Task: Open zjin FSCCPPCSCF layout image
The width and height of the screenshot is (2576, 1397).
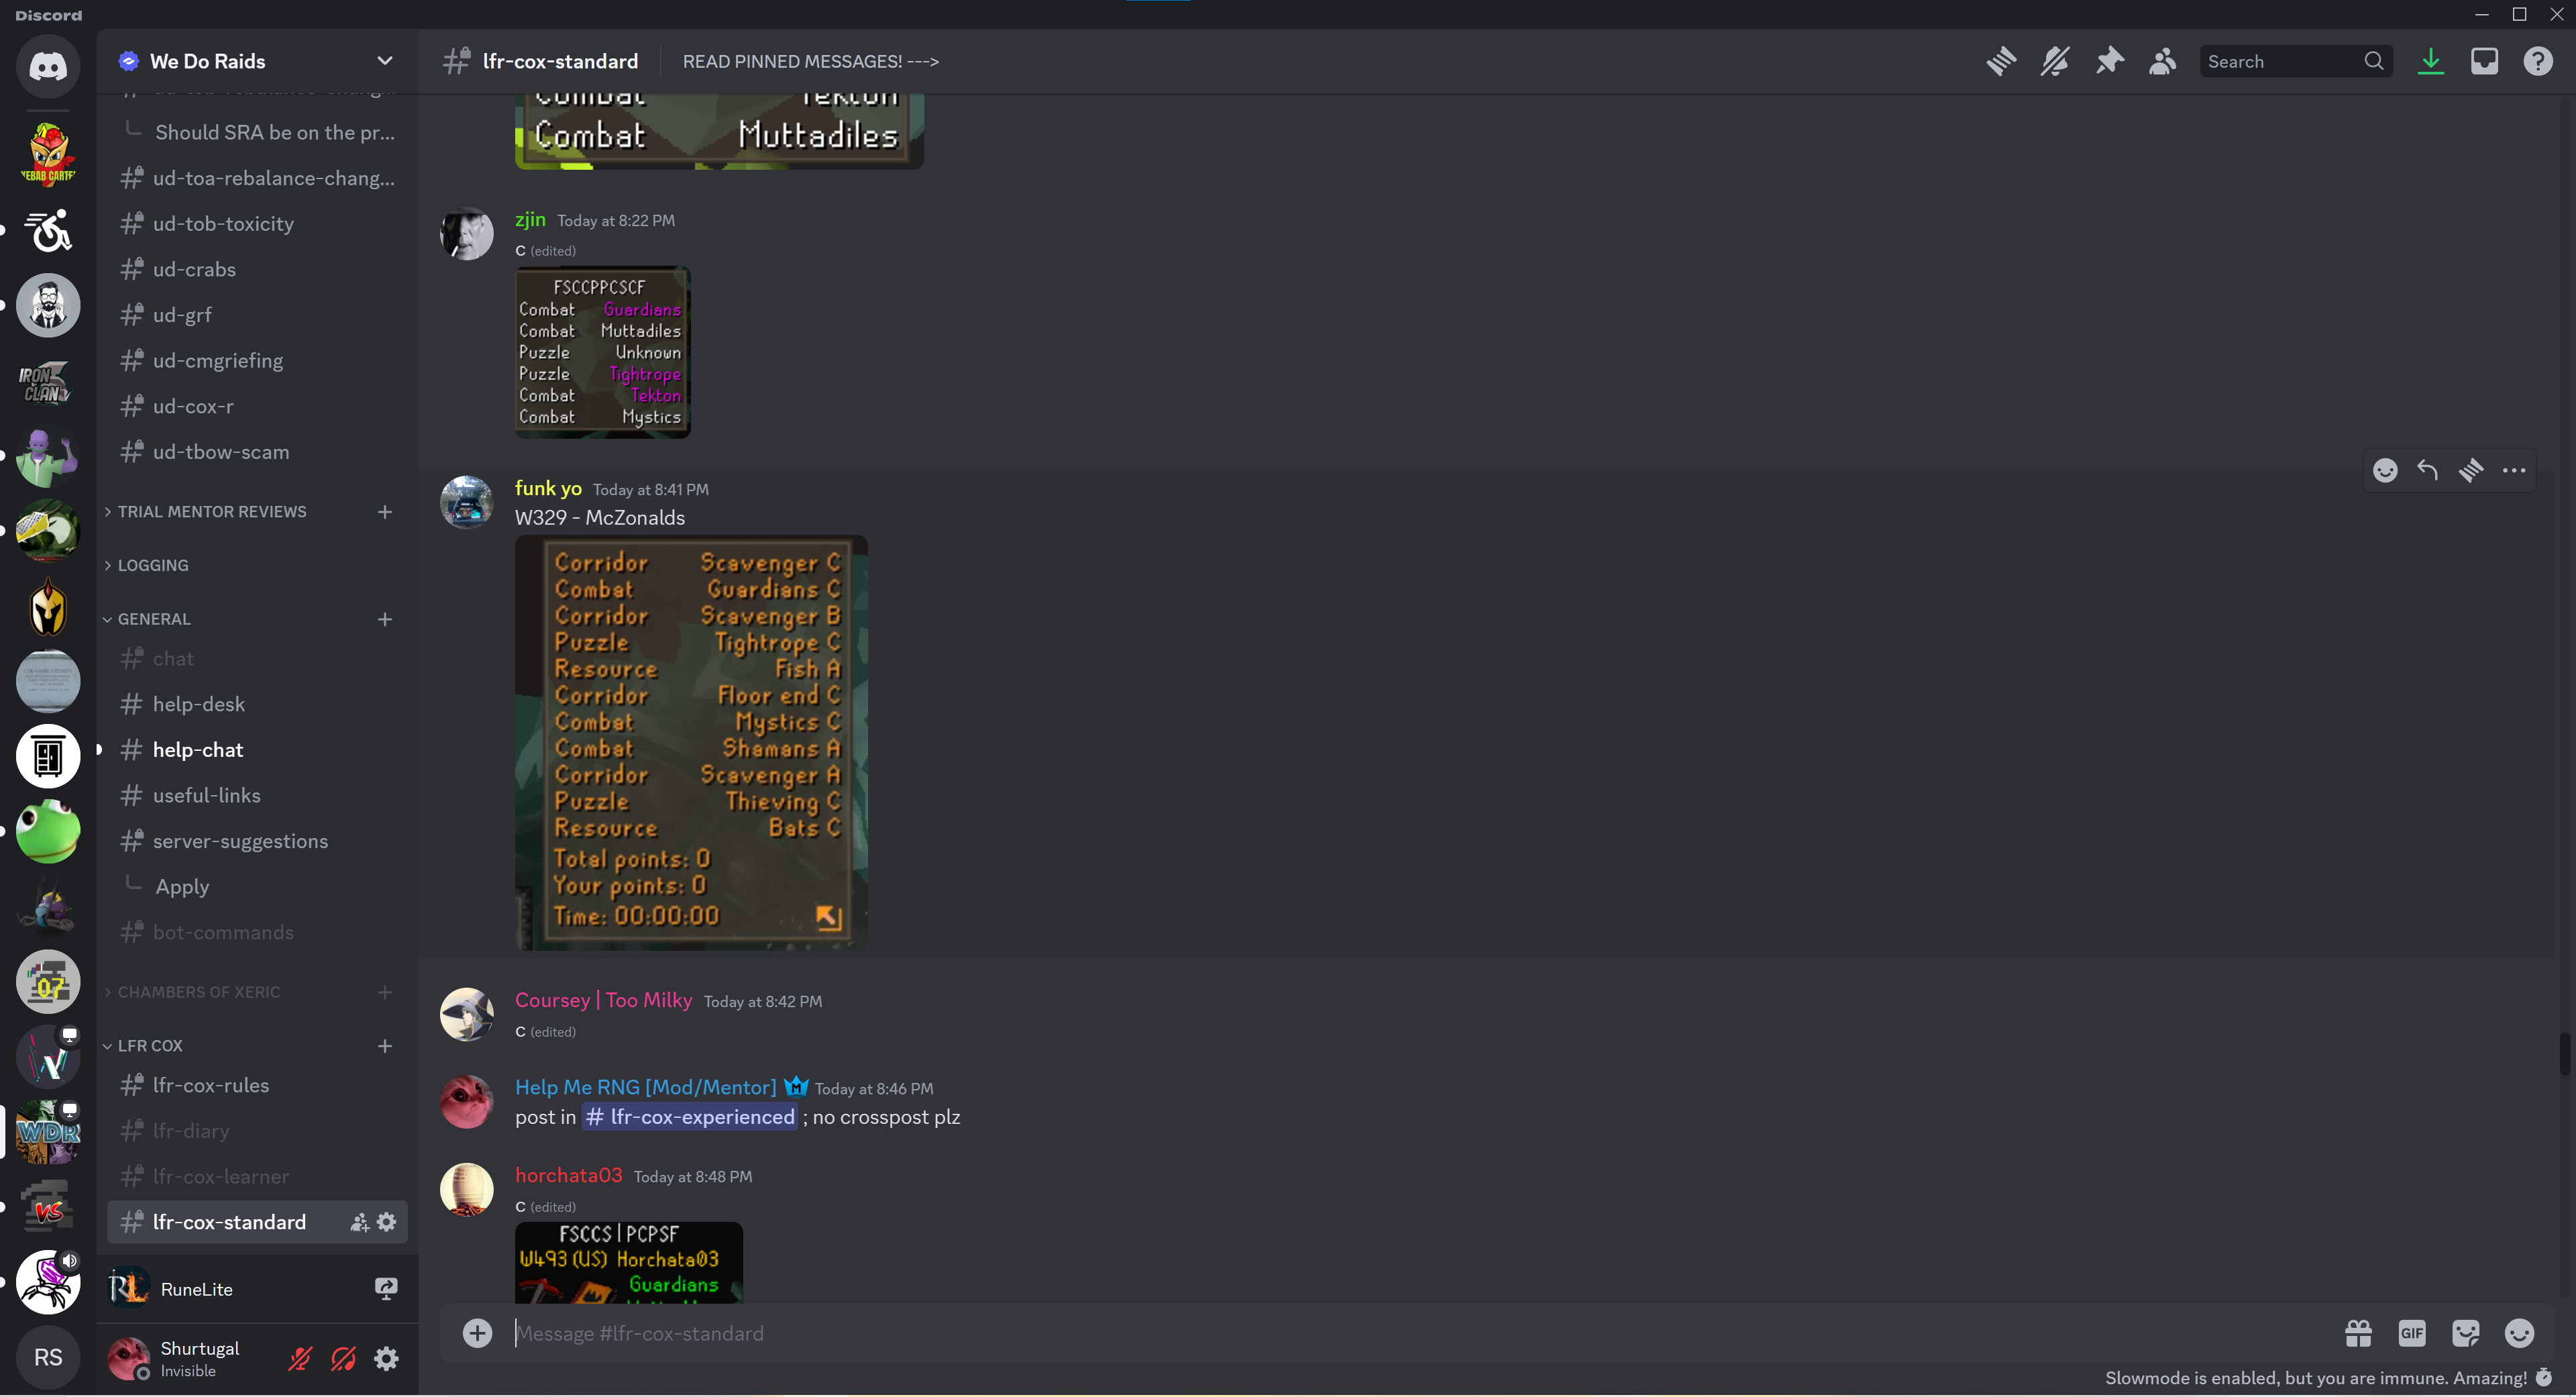Action: pyautogui.click(x=602, y=352)
